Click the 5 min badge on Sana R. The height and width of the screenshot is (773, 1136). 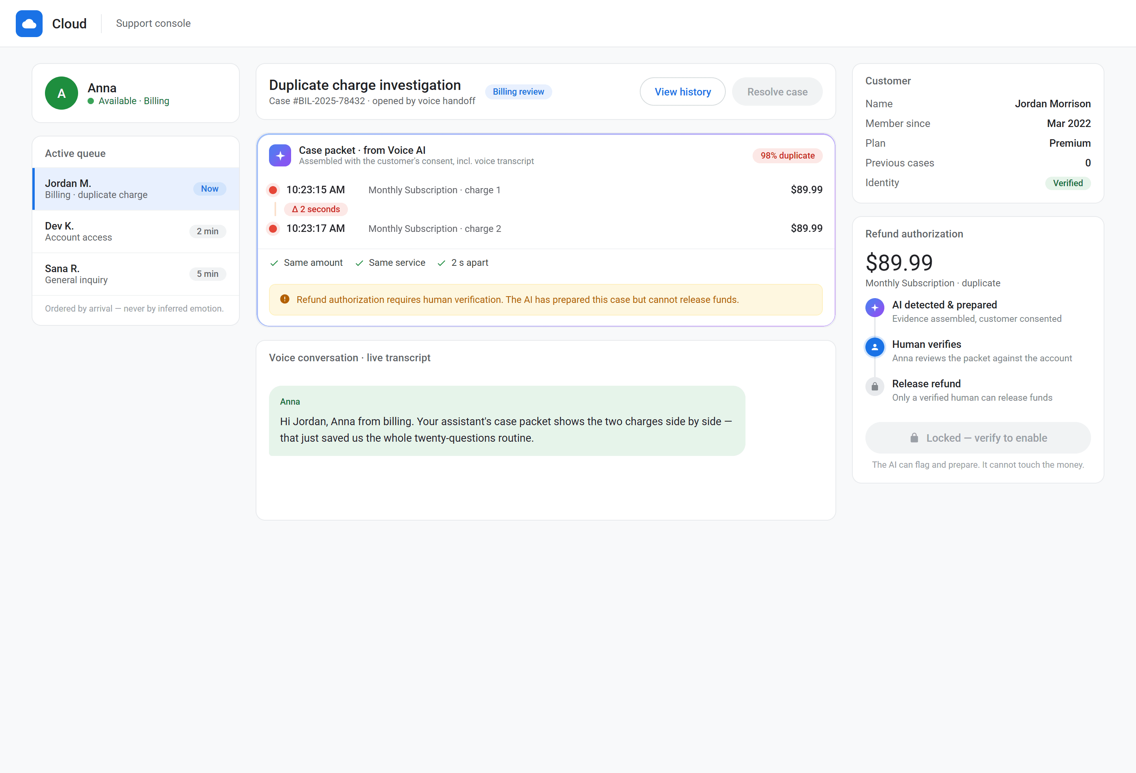click(208, 274)
